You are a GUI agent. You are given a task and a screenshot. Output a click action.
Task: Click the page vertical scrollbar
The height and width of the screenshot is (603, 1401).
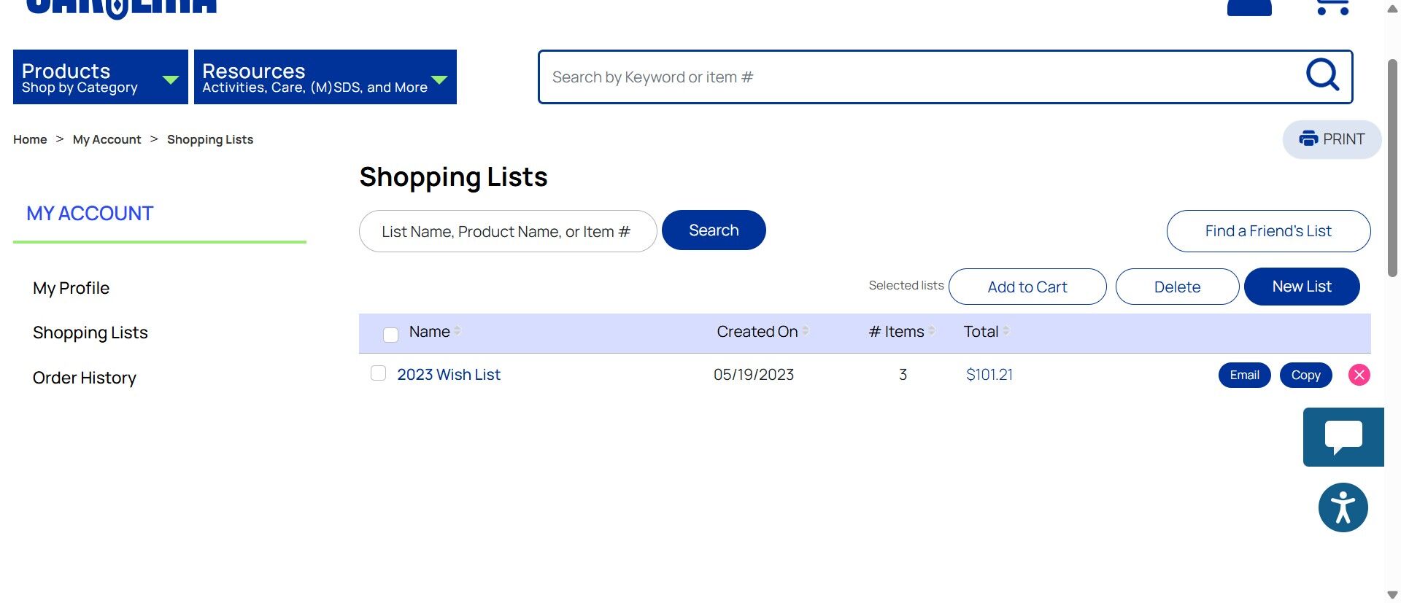[1392, 168]
